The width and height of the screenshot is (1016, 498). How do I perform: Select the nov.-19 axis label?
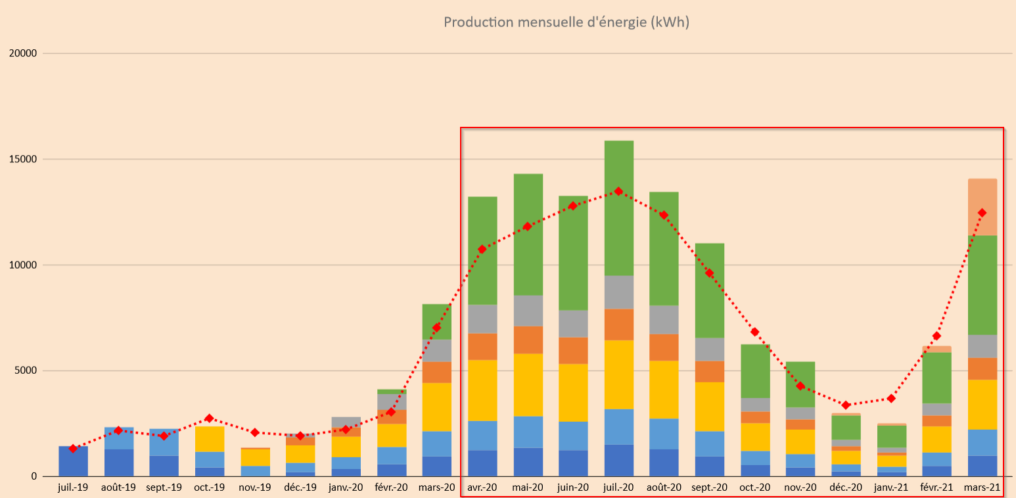coord(255,487)
